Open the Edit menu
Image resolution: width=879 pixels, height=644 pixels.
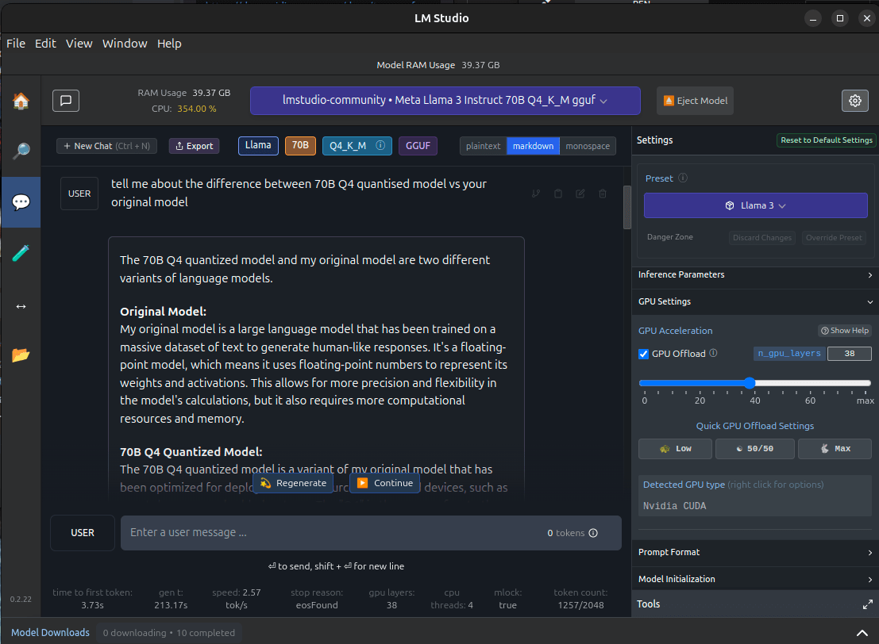tap(45, 44)
